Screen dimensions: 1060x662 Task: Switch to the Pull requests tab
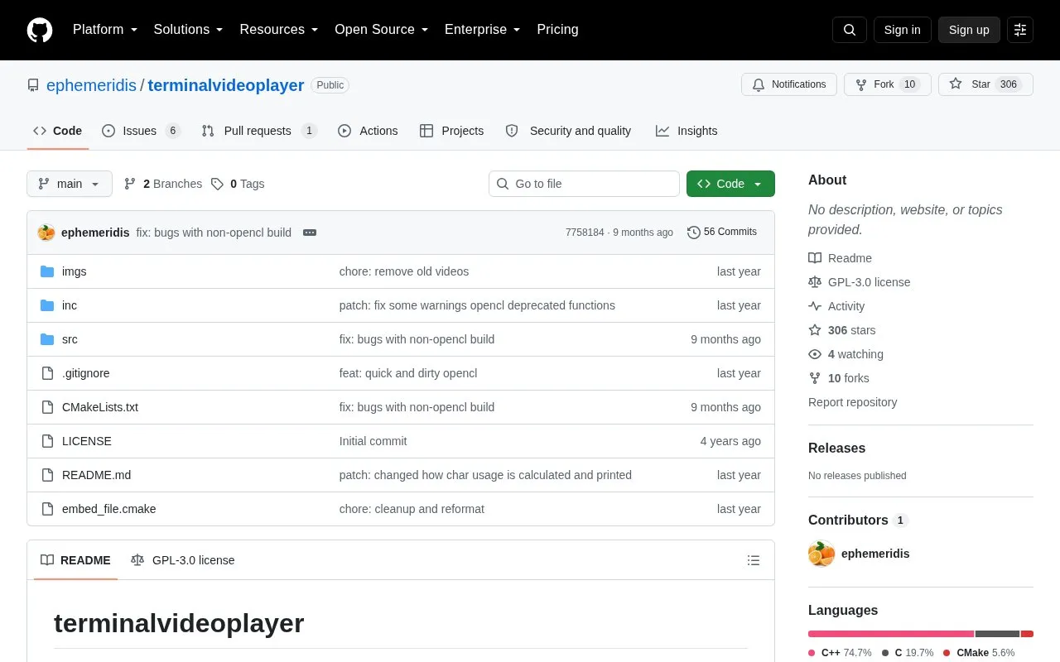(259, 131)
